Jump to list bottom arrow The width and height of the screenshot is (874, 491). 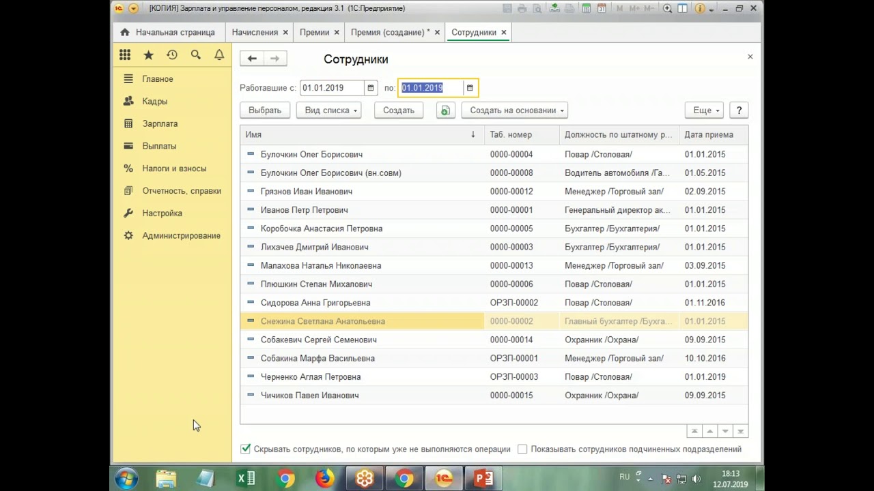[x=740, y=431]
